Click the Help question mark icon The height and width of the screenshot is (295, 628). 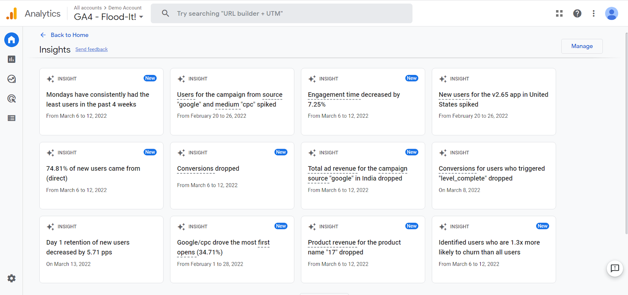coord(577,13)
